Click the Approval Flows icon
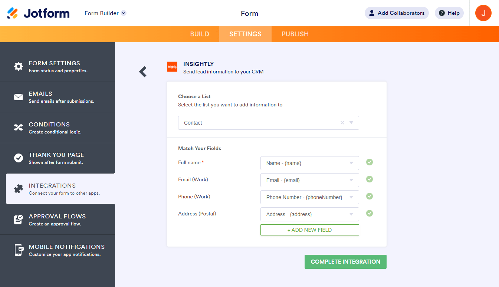Viewport: 499px width, 287px height. pyautogui.click(x=18, y=220)
